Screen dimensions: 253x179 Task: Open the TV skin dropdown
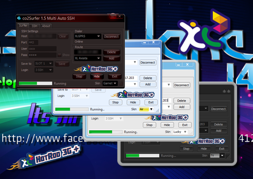click(x=217, y=155)
